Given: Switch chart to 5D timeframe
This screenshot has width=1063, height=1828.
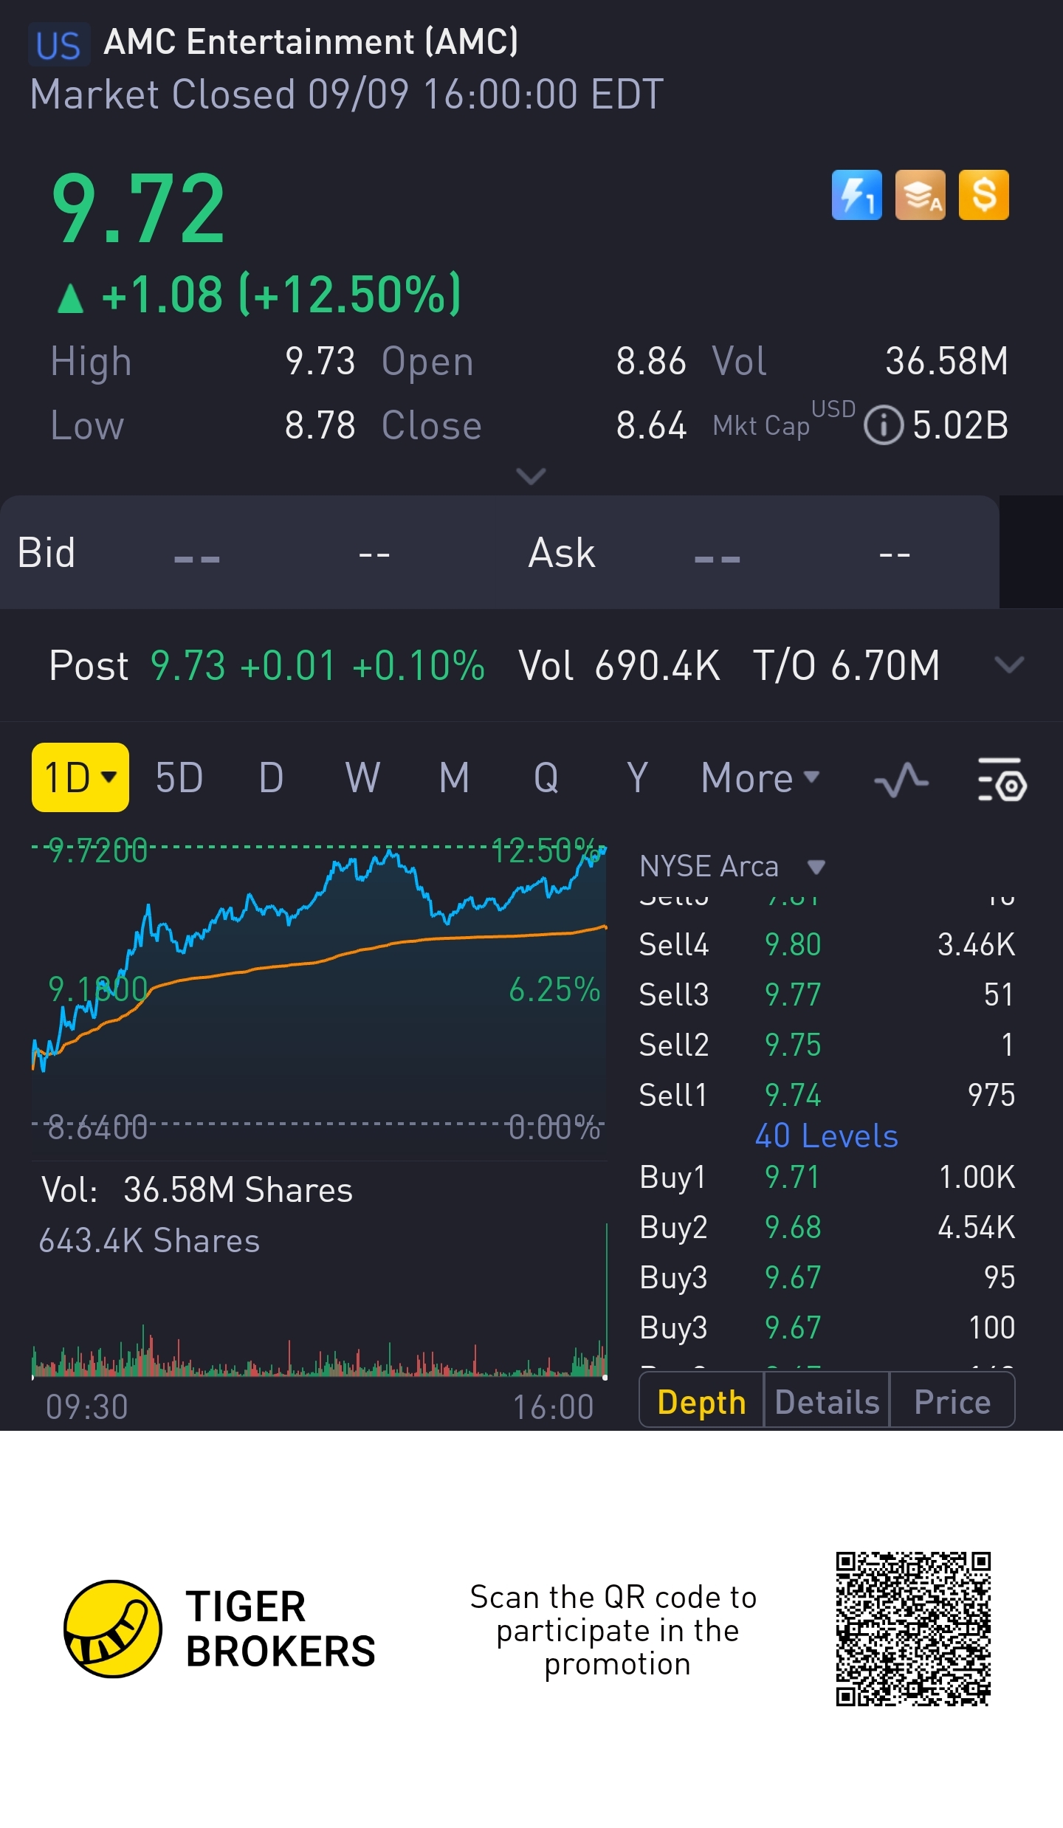Looking at the screenshot, I should (179, 778).
